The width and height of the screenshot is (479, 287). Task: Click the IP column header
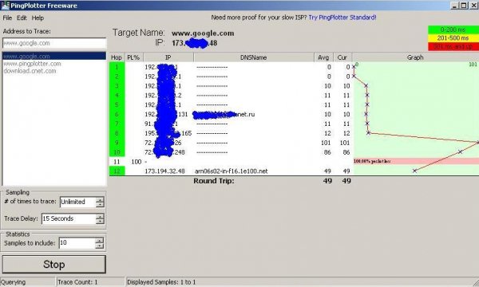[x=168, y=57]
